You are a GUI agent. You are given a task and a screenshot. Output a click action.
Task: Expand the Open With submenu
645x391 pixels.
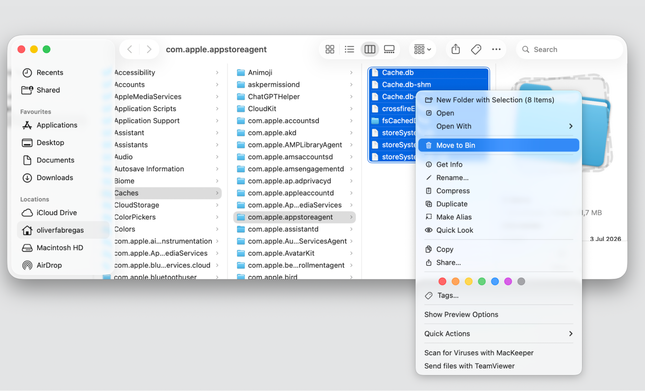click(x=499, y=126)
